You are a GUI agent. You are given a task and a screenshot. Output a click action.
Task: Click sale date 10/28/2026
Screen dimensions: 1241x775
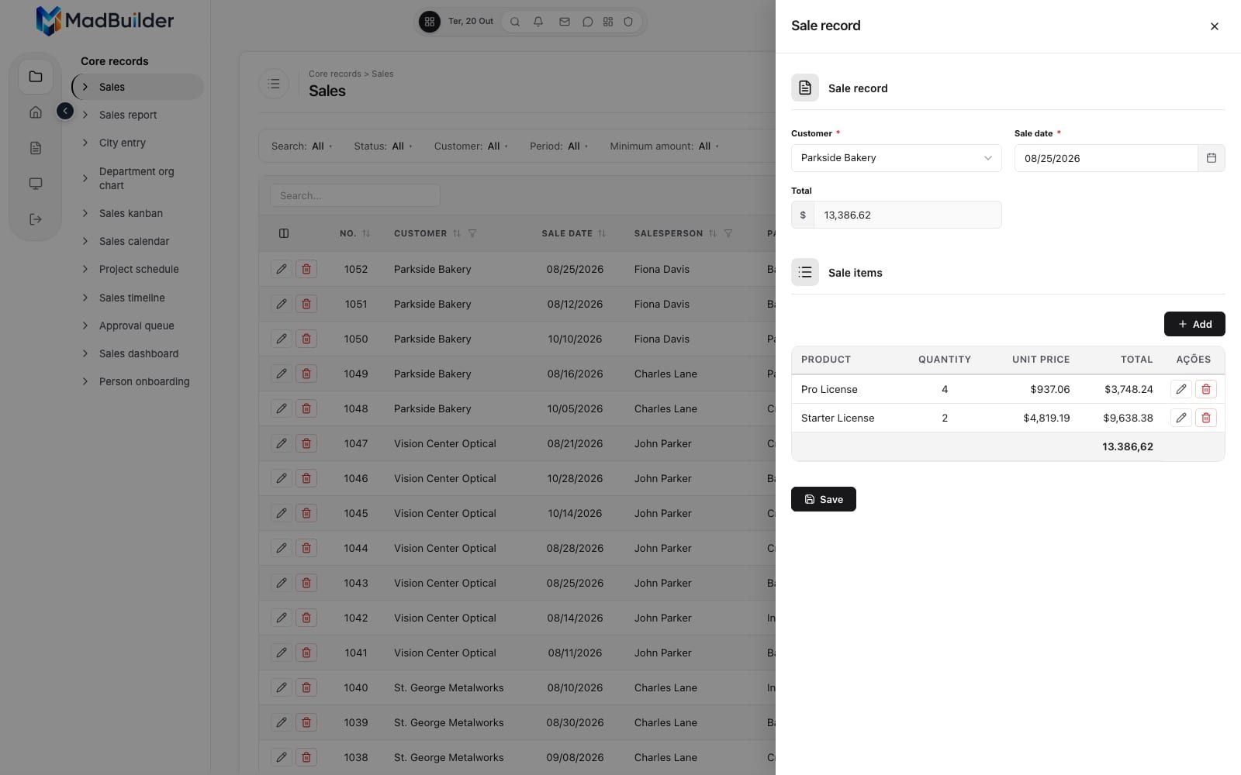coord(575,478)
